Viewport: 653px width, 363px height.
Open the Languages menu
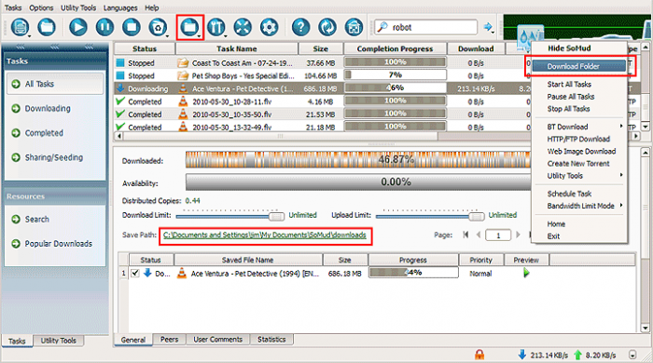(120, 7)
